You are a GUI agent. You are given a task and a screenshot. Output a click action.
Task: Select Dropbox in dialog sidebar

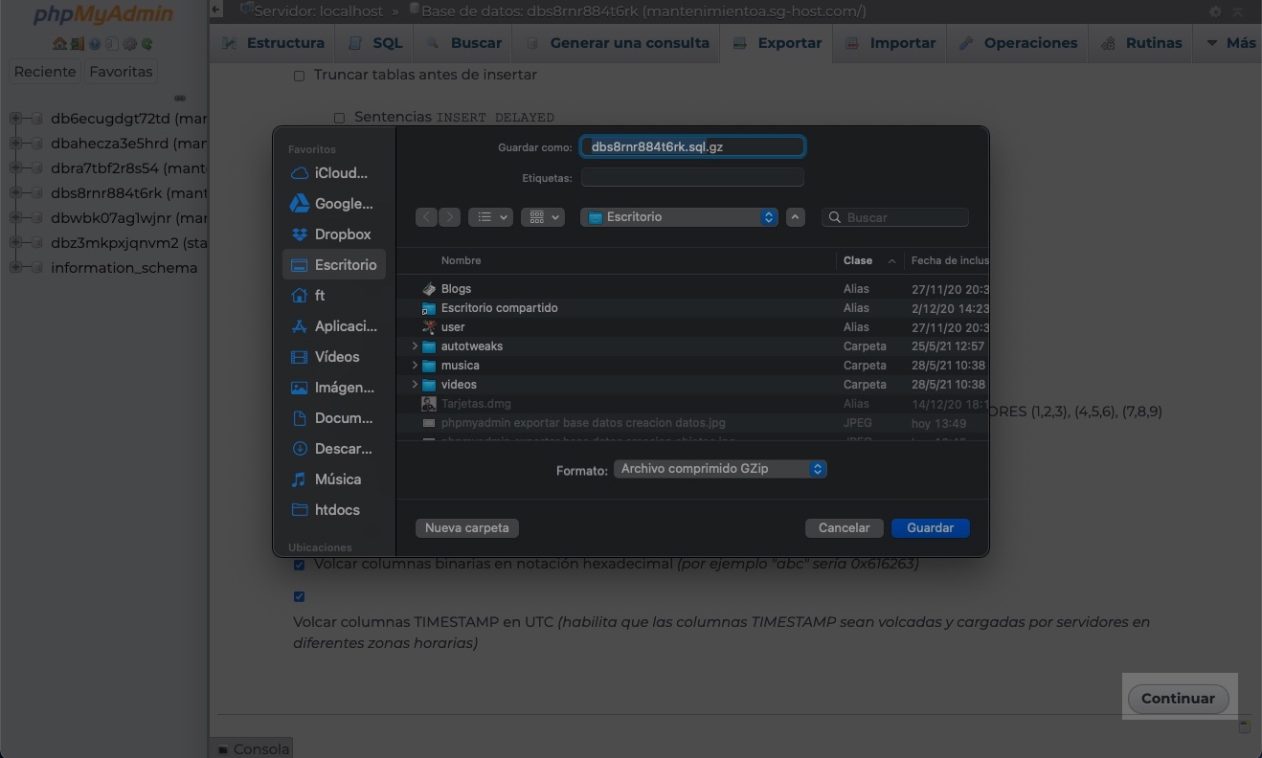(334, 234)
